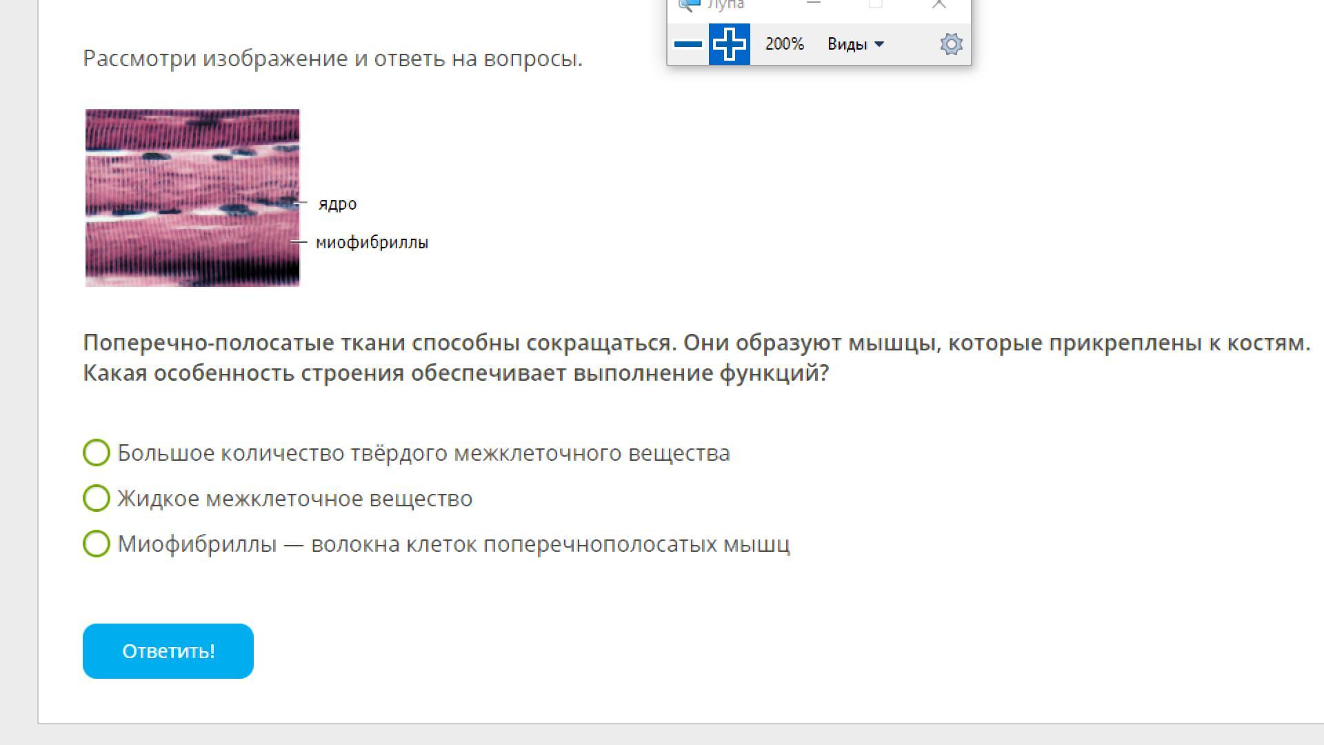Click the Magnifier zoom in plus button

pos(730,44)
